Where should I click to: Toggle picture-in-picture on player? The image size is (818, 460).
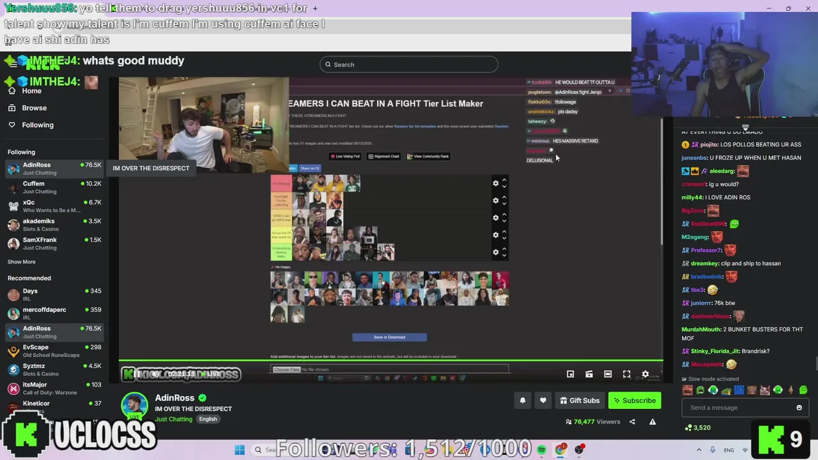click(571, 374)
